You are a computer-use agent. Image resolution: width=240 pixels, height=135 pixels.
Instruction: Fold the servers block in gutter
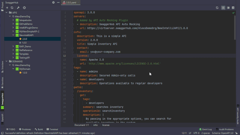[73, 16]
